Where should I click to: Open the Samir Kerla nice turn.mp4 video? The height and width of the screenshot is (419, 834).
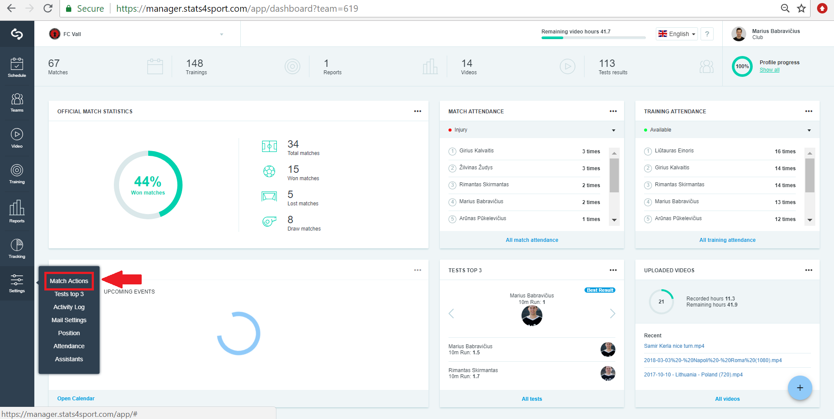(674, 346)
